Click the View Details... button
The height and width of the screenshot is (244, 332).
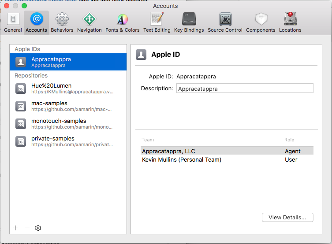click(x=287, y=218)
